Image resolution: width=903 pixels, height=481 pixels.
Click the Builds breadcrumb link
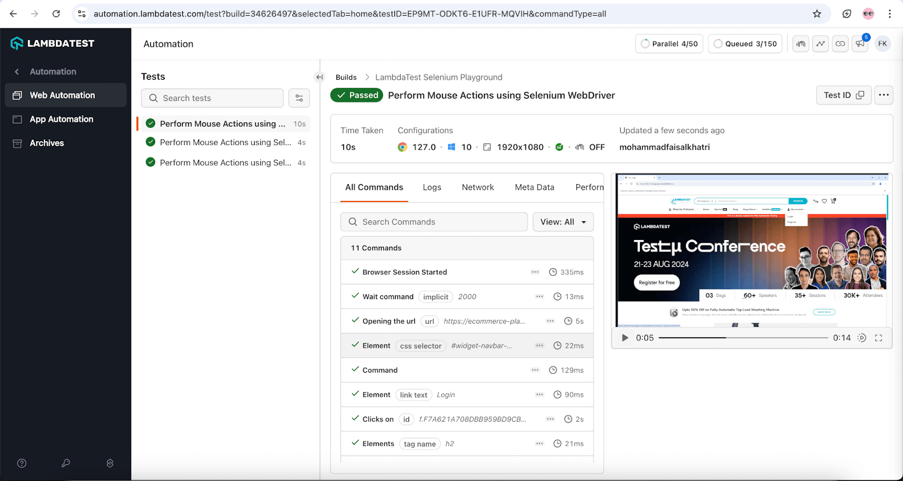point(346,77)
